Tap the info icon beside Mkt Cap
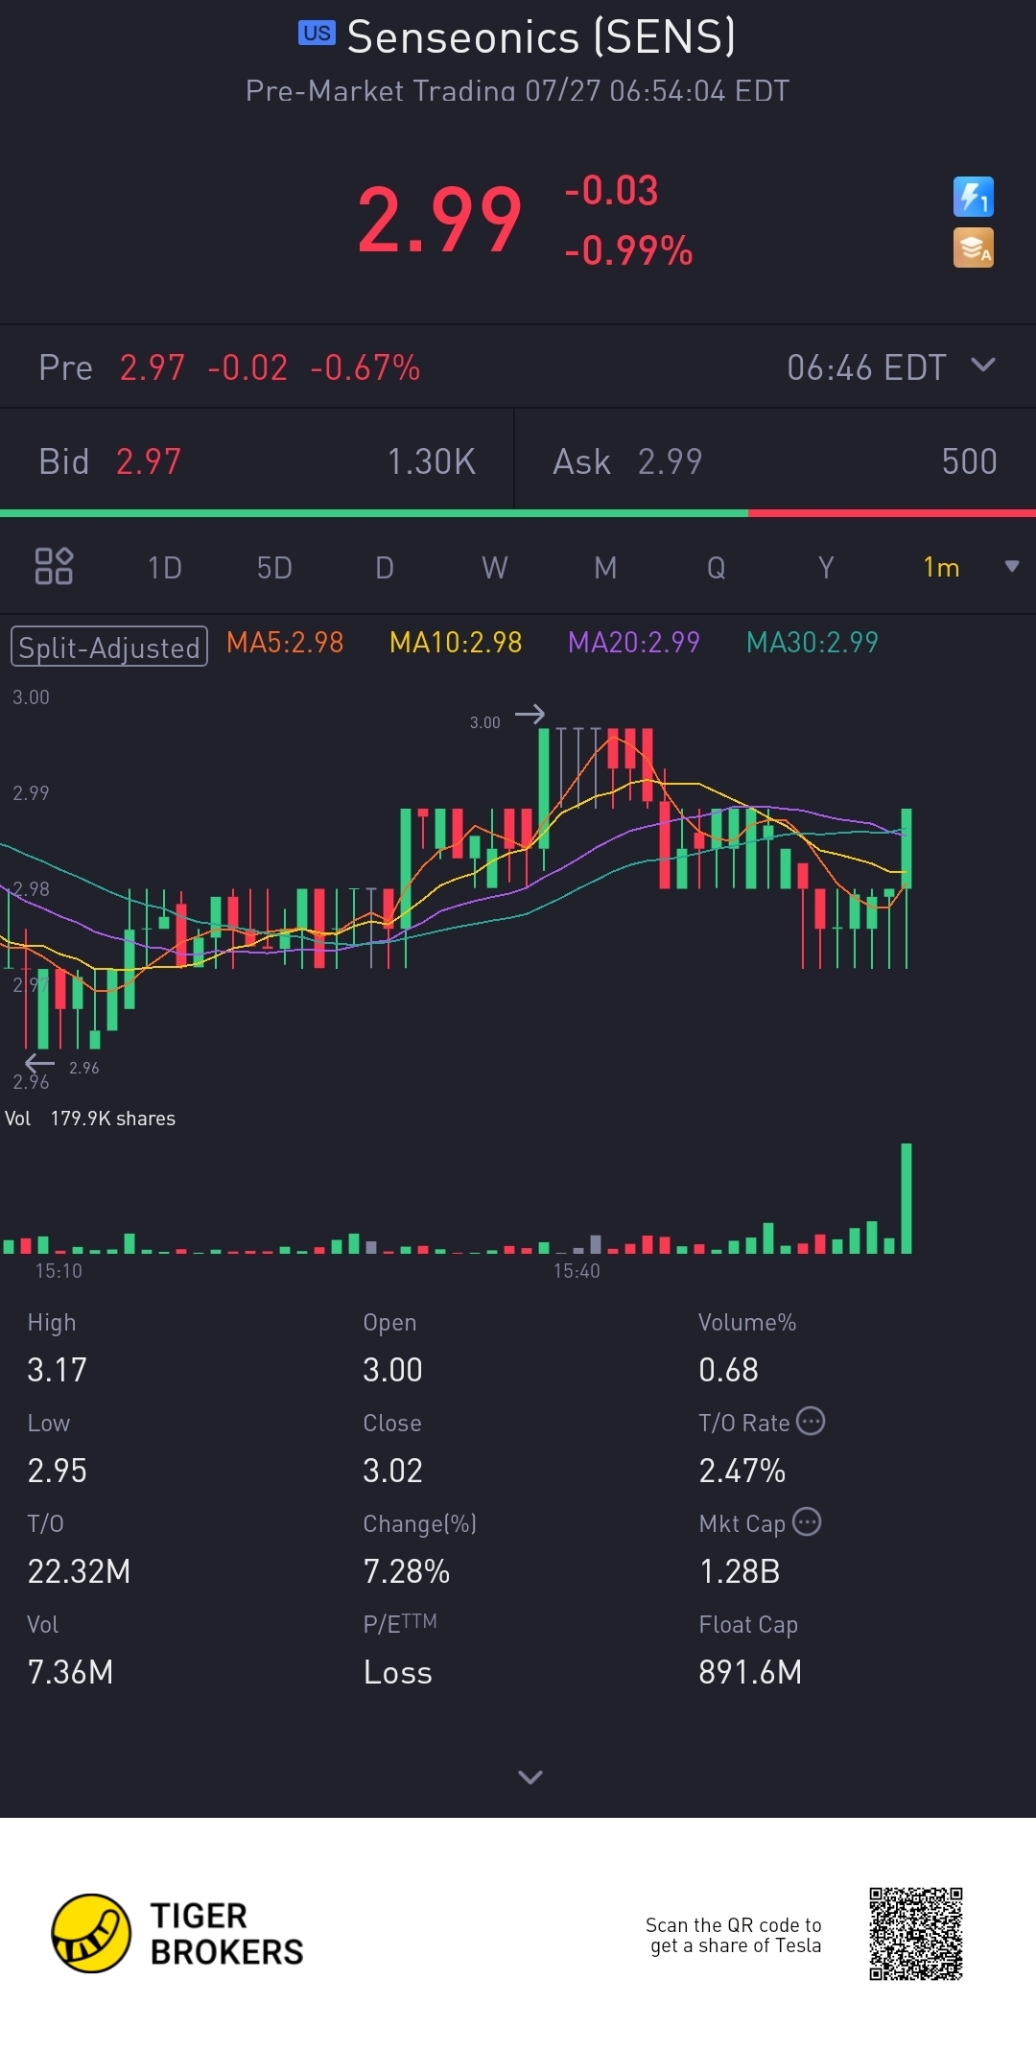1036x2050 pixels. point(807,1521)
